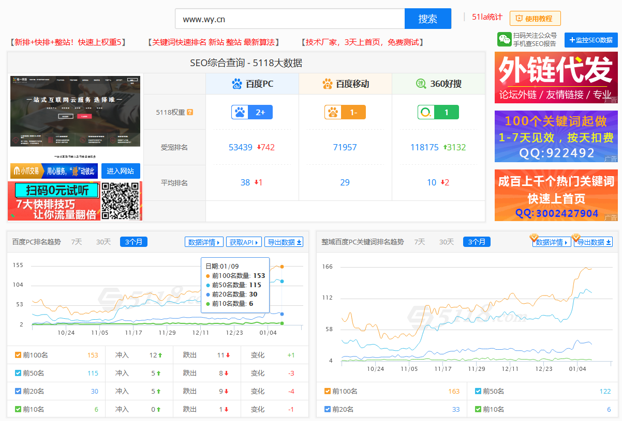This screenshot has height=421, width=622.
Task: Expand 数据详情 in 整域 keyword trend panel
Action: [x=552, y=242]
